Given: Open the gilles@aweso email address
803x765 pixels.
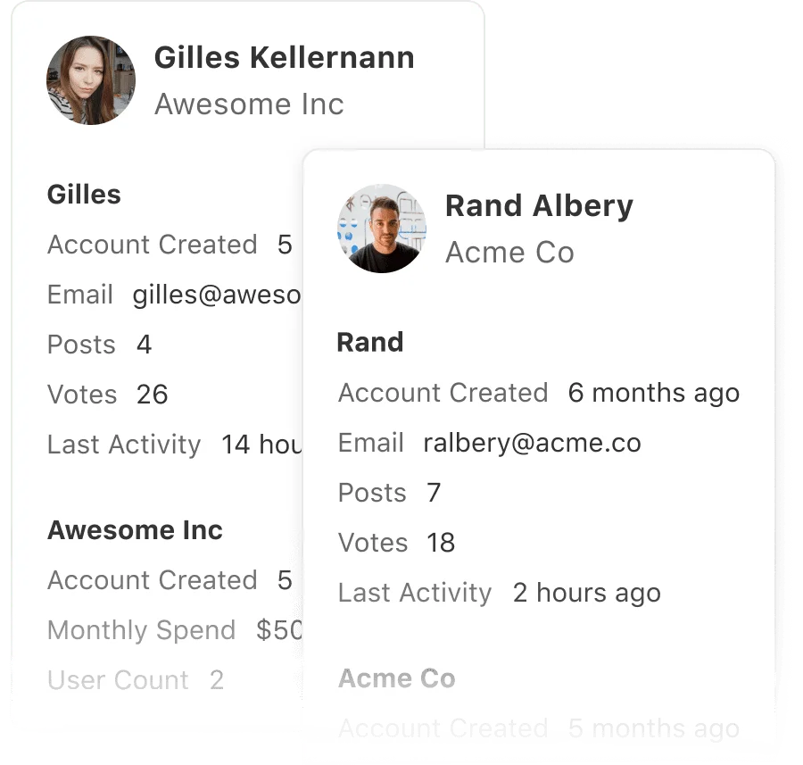Looking at the screenshot, I should tap(214, 294).
